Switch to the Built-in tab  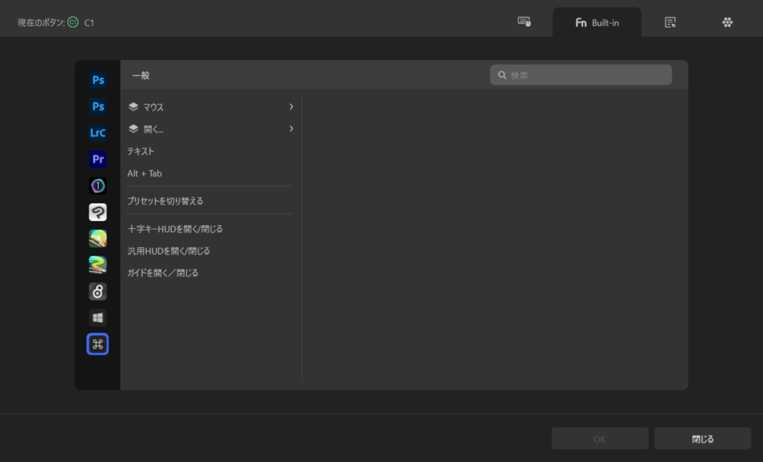tap(597, 22)
